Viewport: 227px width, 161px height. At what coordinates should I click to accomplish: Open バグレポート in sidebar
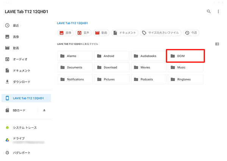click(x=26, y=153)
